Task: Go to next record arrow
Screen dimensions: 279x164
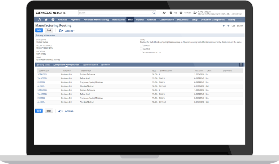Action: pyautogui.click(x=228, y=26)
